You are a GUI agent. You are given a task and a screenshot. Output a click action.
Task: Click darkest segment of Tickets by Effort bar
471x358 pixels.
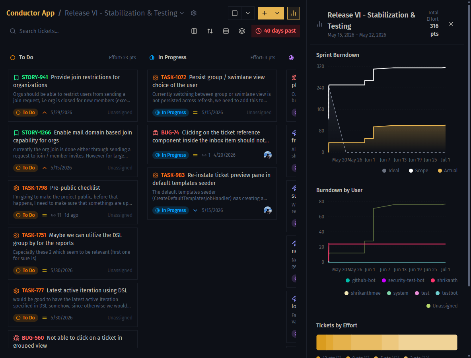(x=321, y=342)
